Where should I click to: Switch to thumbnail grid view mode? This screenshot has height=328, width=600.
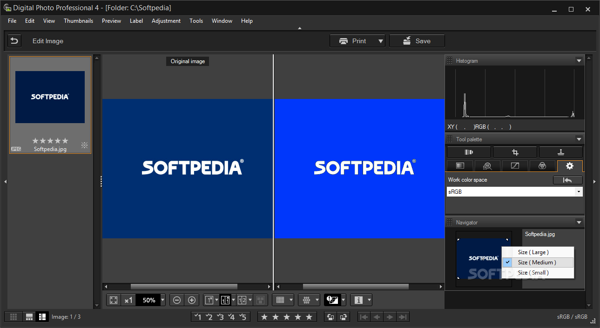(x=13, y=317)
